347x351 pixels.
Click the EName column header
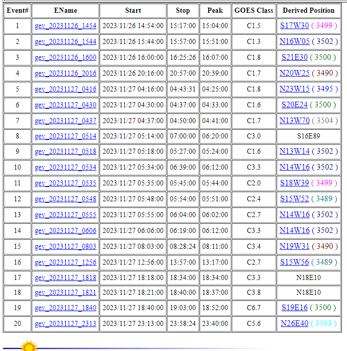click(65, 11)
